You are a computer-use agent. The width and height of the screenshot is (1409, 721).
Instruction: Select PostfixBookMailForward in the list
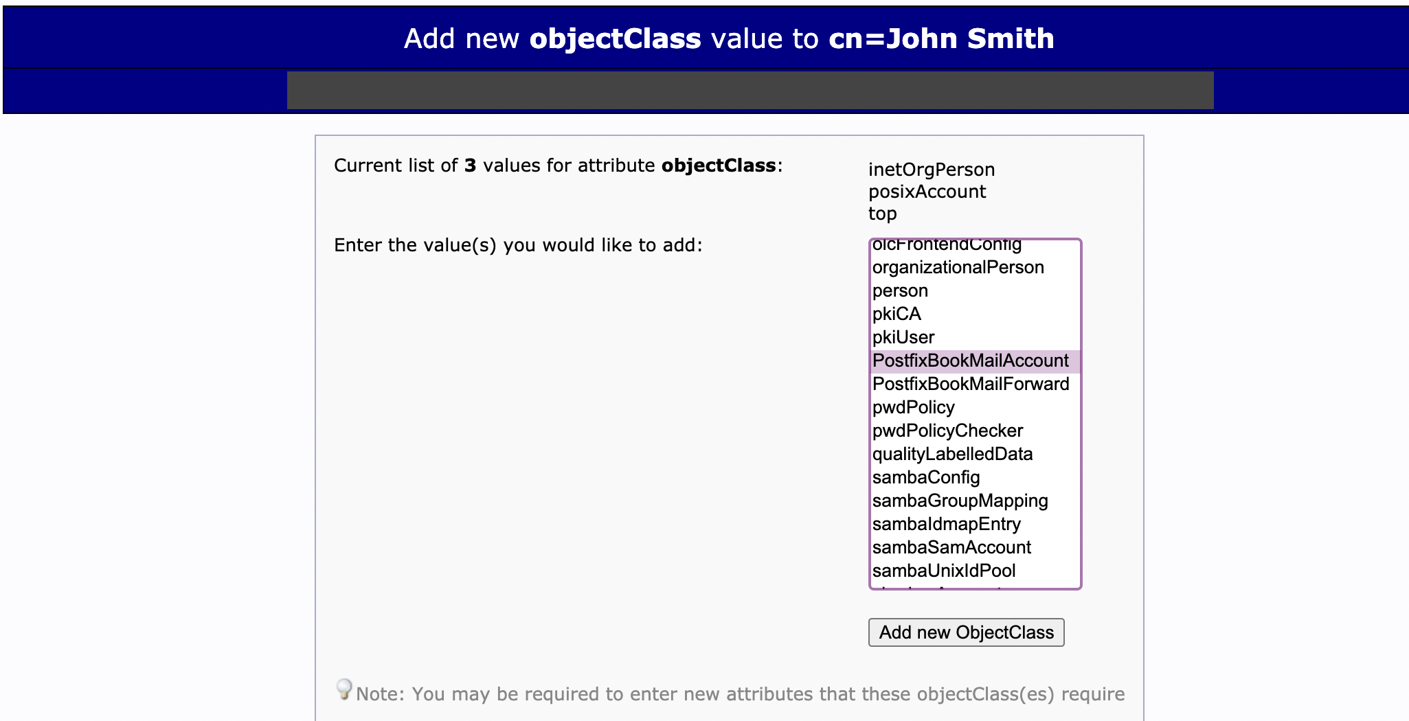[975, 384]
